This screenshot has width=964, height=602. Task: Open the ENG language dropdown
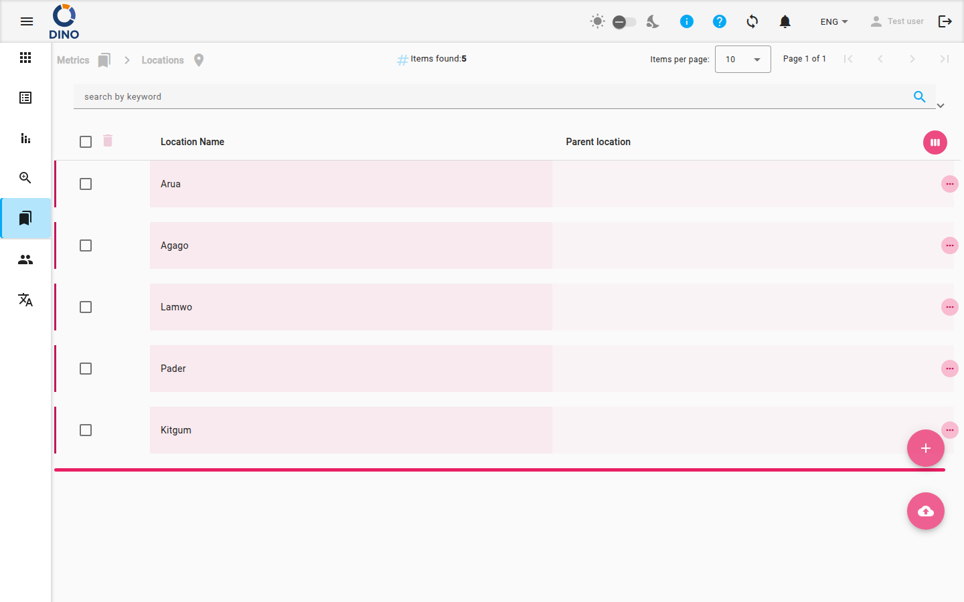834,21
